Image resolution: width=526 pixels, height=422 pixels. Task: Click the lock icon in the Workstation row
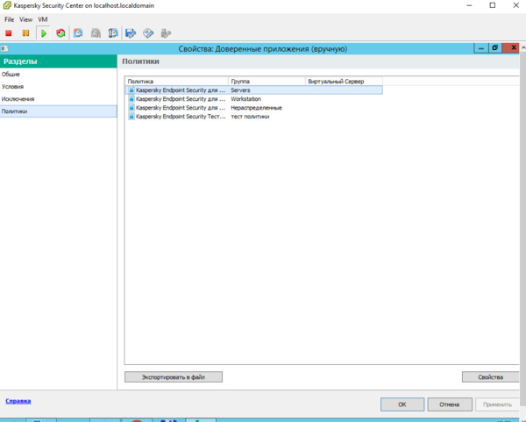[131, 99]
